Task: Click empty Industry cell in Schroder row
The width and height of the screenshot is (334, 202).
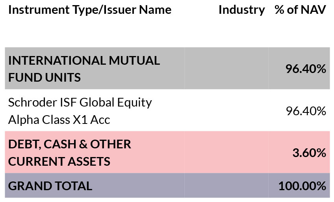Action: click(x=226, y=110)
